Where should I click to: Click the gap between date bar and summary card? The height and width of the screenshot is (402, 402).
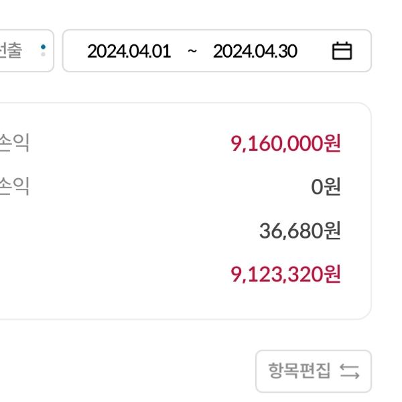(201, 87)
